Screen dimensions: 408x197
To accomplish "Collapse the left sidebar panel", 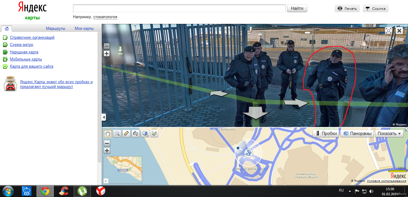I will click(x=104, y=117).
